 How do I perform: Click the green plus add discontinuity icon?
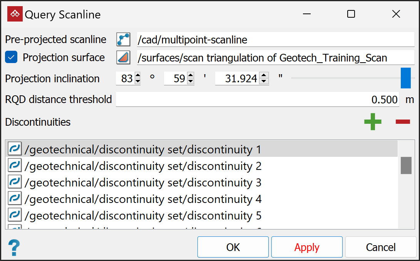pos(373,122)
